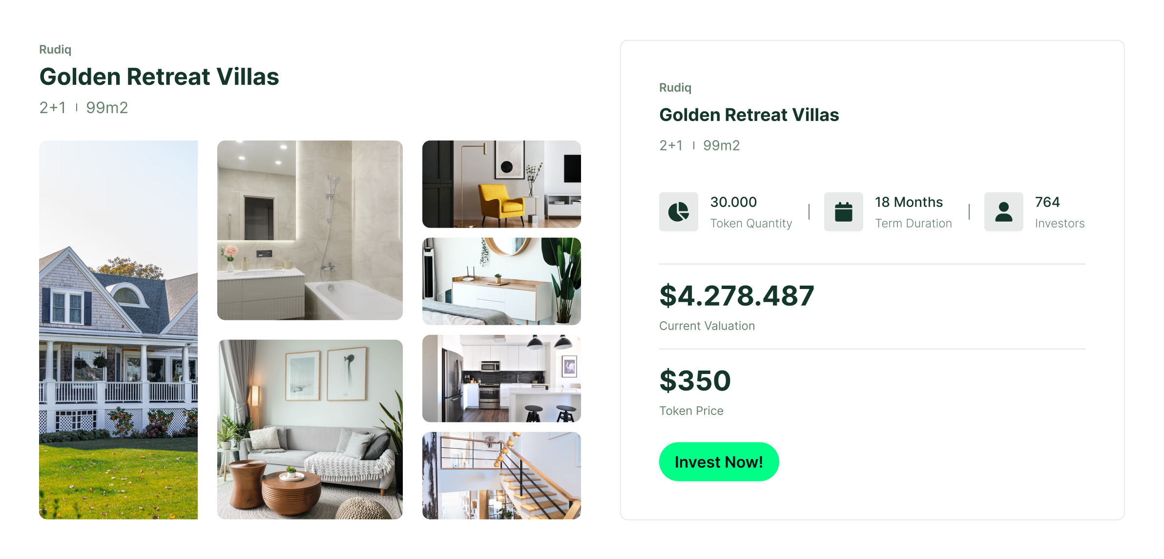This screenshot has height=559, width=1164.
Task: Click the Invest Now! button
Action: point(719,461)
